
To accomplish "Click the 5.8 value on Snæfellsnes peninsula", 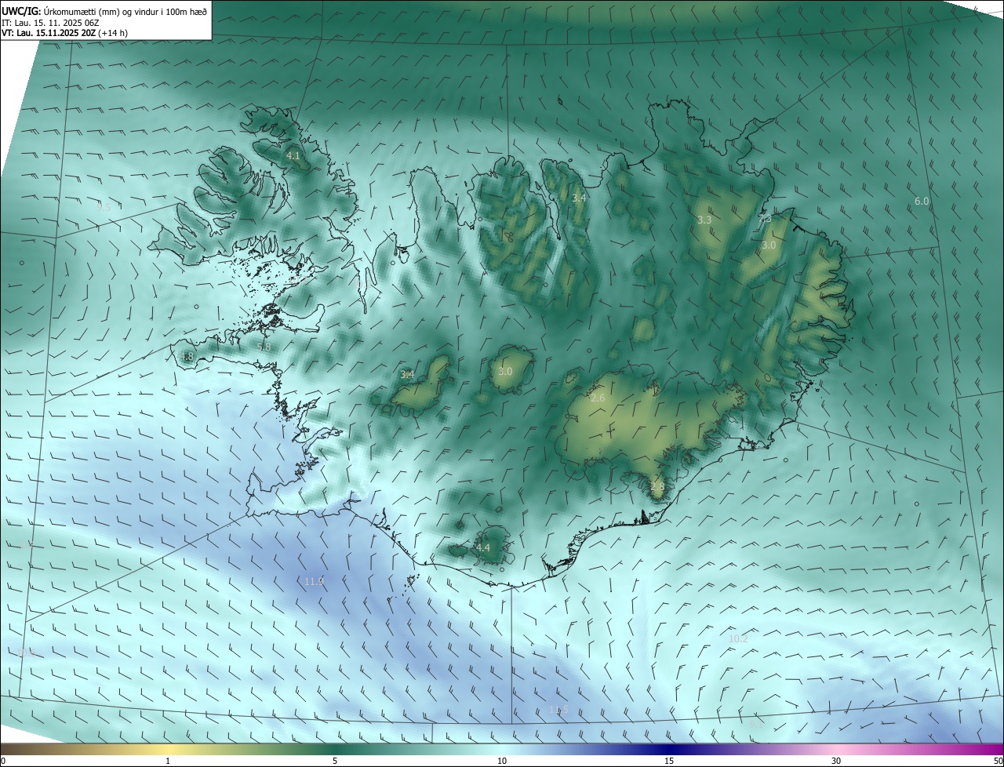I will coord(264,347).
